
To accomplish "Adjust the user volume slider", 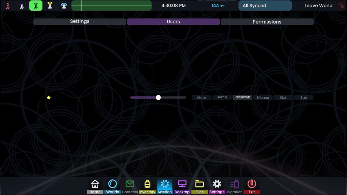I will coord(158,97).
